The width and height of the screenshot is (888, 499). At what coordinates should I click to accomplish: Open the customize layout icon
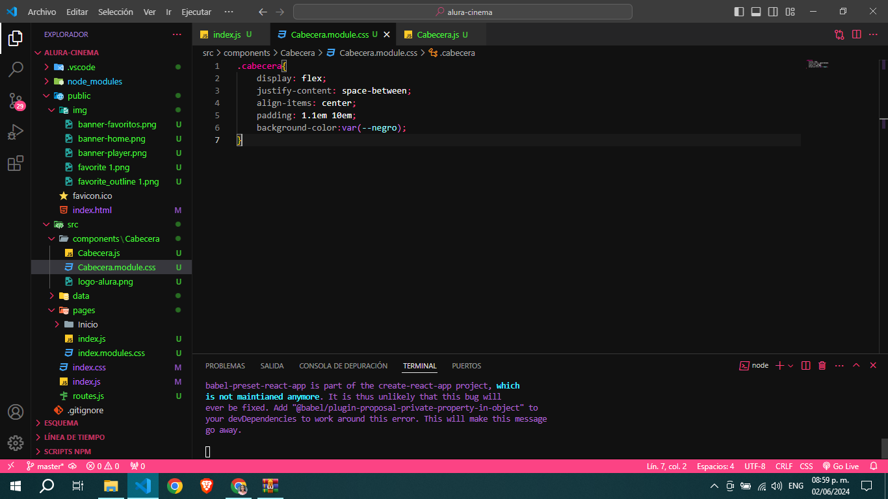[x=790, y=12]
